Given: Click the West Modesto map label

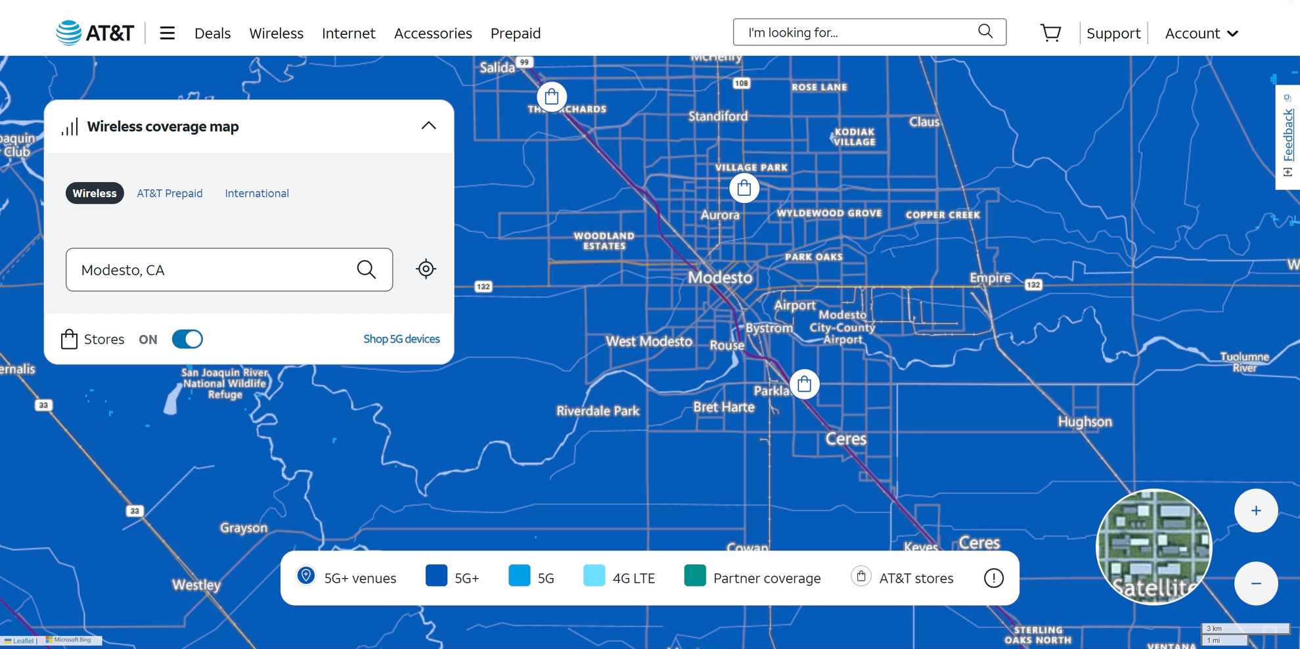Looking at the screenshot, I should [x=649, y=342].
